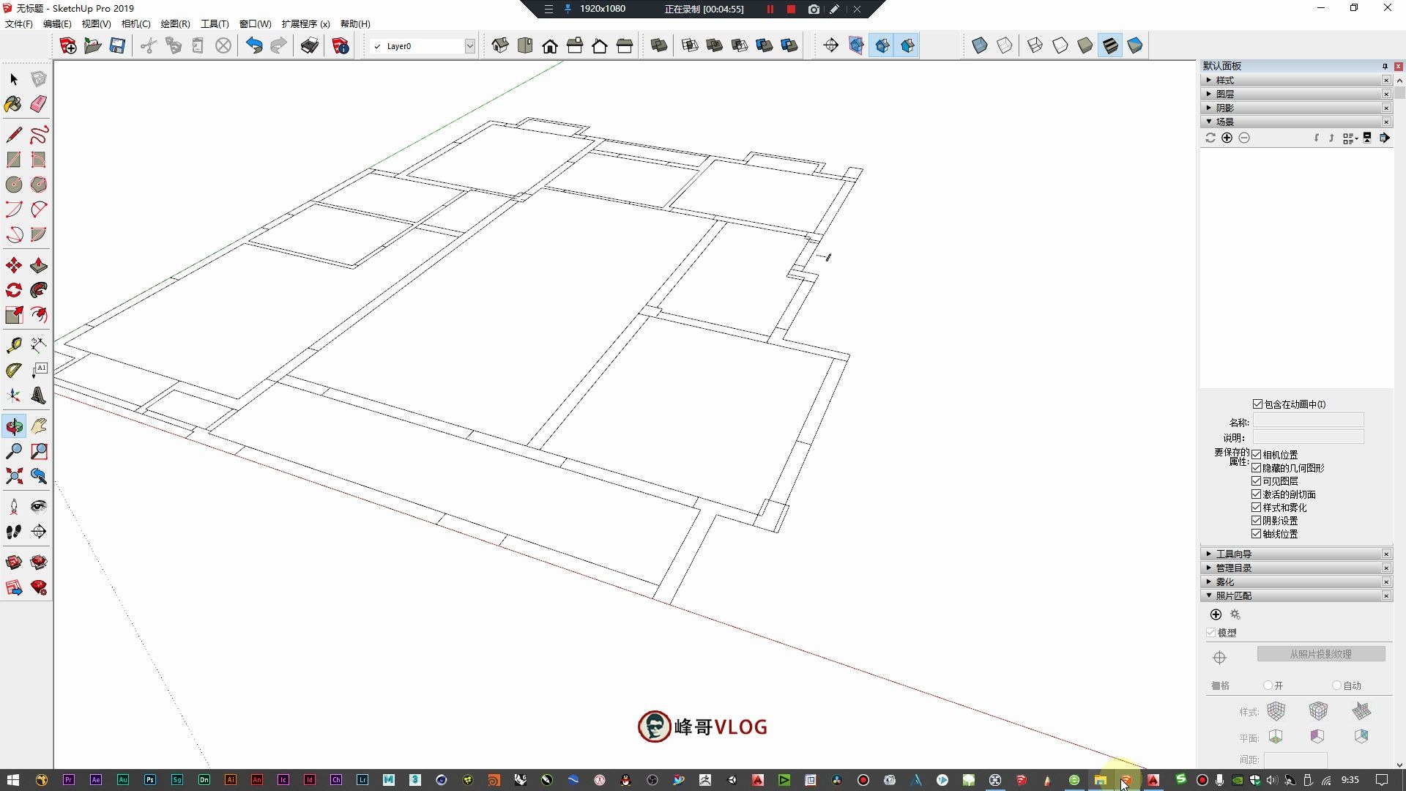Uncheck the 相机位置 checkbox
This screenshot has height=791, width=1406.
click(x=1257, y=455)
